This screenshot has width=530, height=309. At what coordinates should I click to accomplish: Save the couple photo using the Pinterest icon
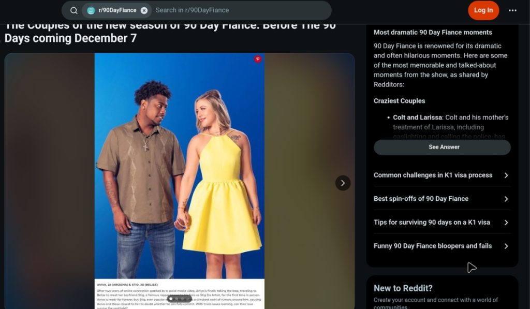257,60
